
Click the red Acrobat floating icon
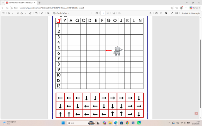point(196,113)
